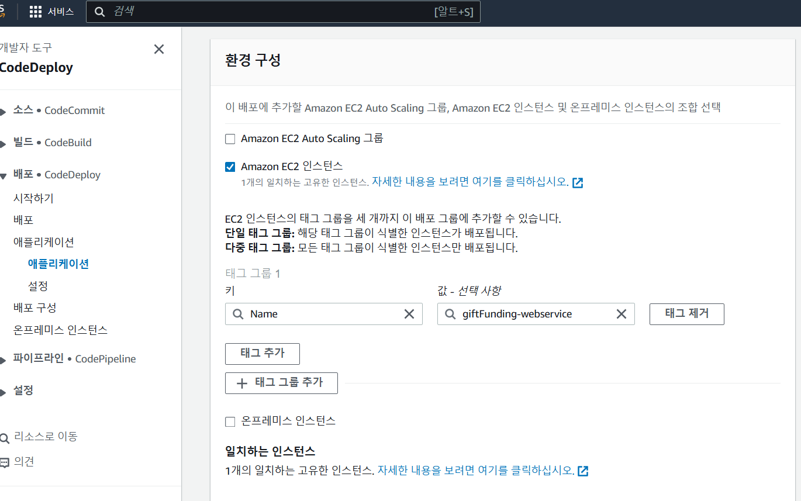Click the go to resource search icon

(5, 438)
